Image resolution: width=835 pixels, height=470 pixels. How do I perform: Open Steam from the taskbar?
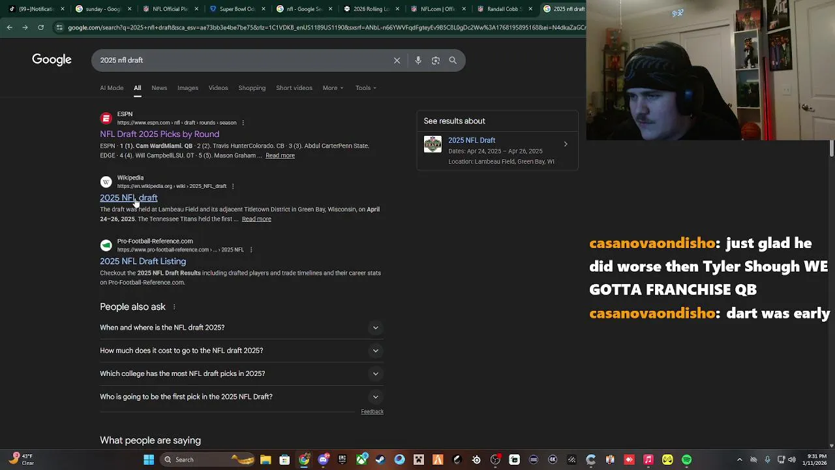tap(380, 460)
